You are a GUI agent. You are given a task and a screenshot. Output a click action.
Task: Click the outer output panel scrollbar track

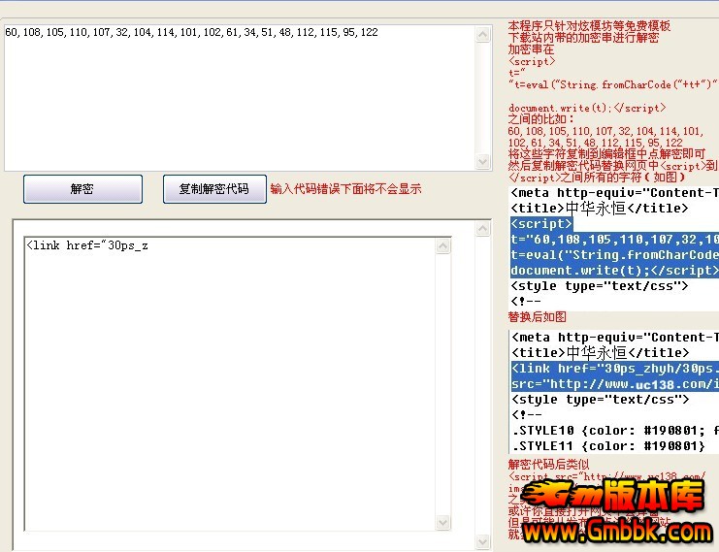pyautogui.click(x=483, y=388)
